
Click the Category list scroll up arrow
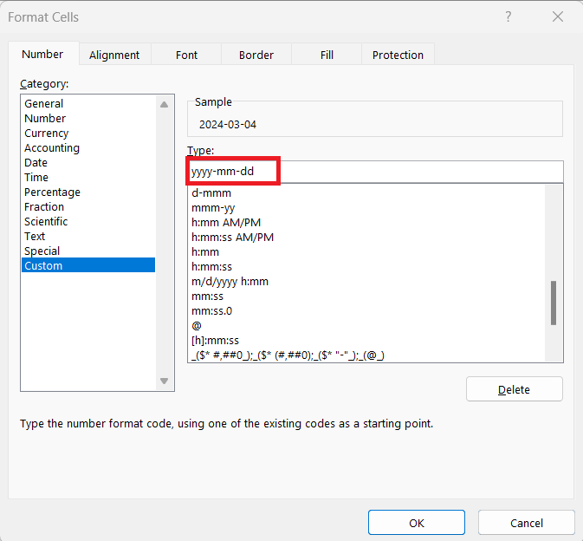pos(165,105)
